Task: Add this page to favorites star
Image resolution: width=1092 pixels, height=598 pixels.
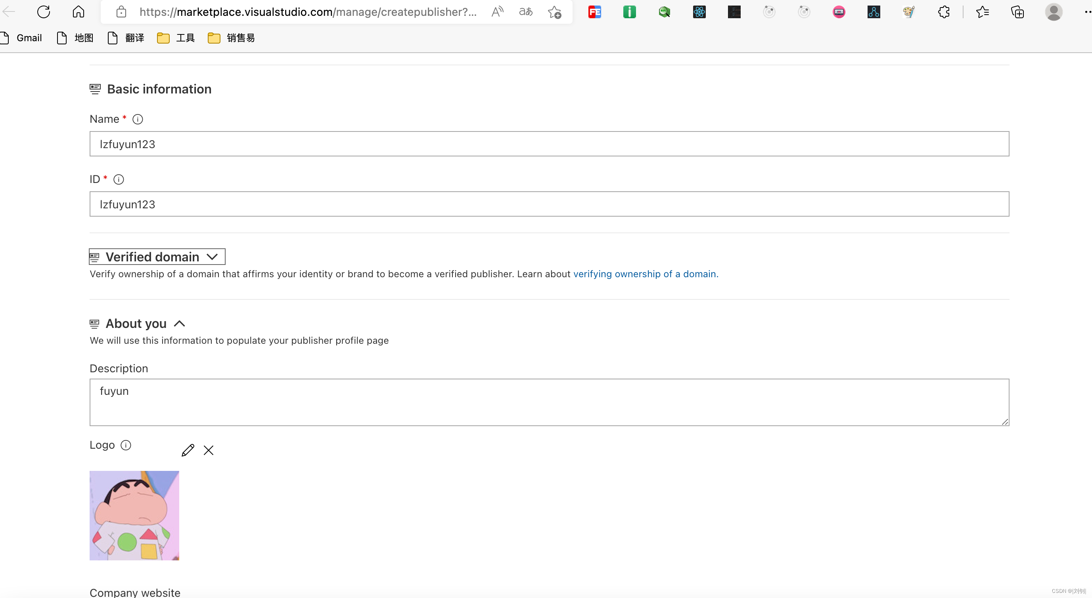Action: click(x=554, y=12)
